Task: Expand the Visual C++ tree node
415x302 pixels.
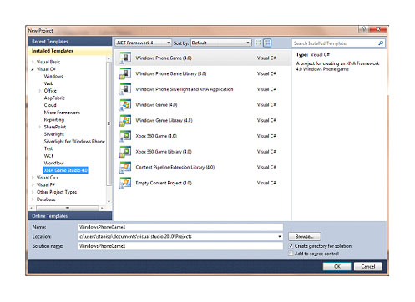Action: (33, 178)
